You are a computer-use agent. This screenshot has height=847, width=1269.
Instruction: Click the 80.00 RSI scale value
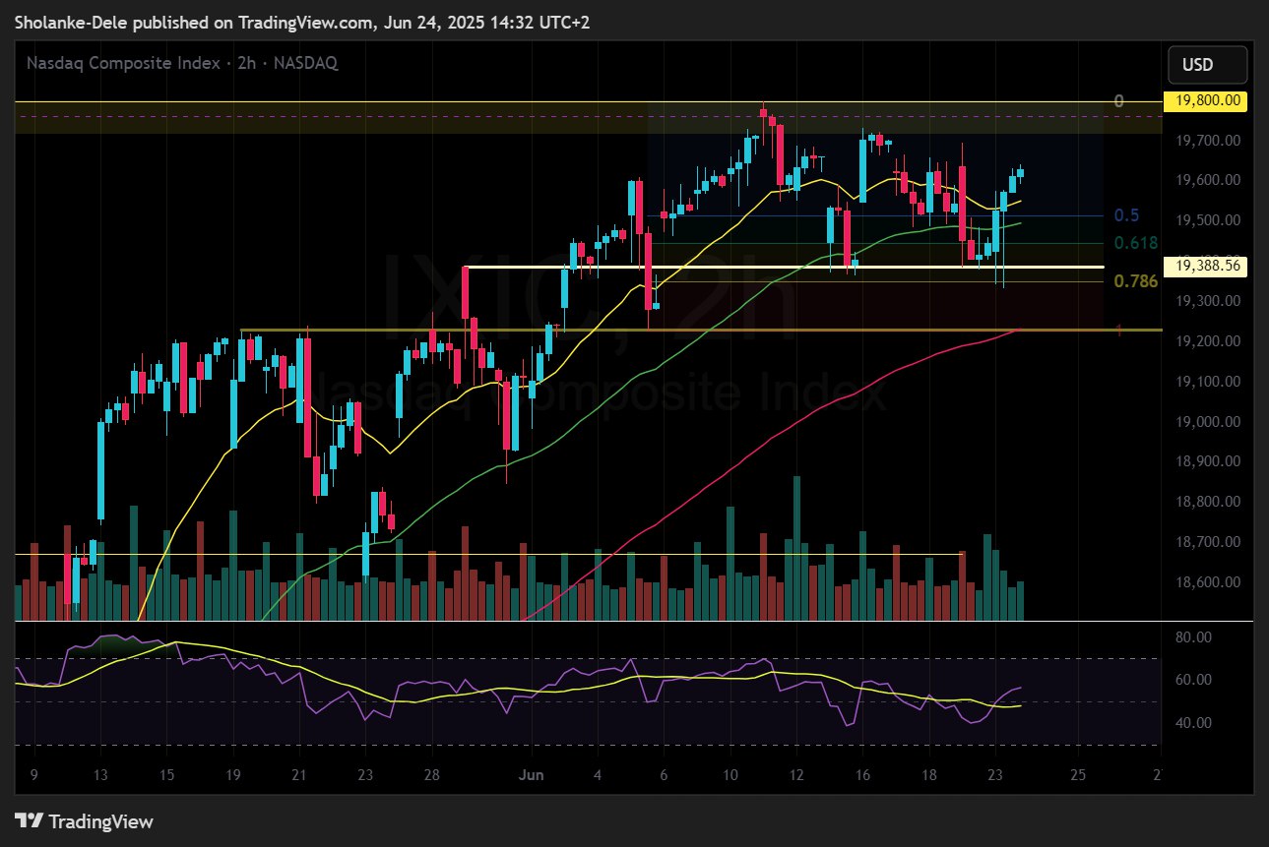pos(1191,637)
